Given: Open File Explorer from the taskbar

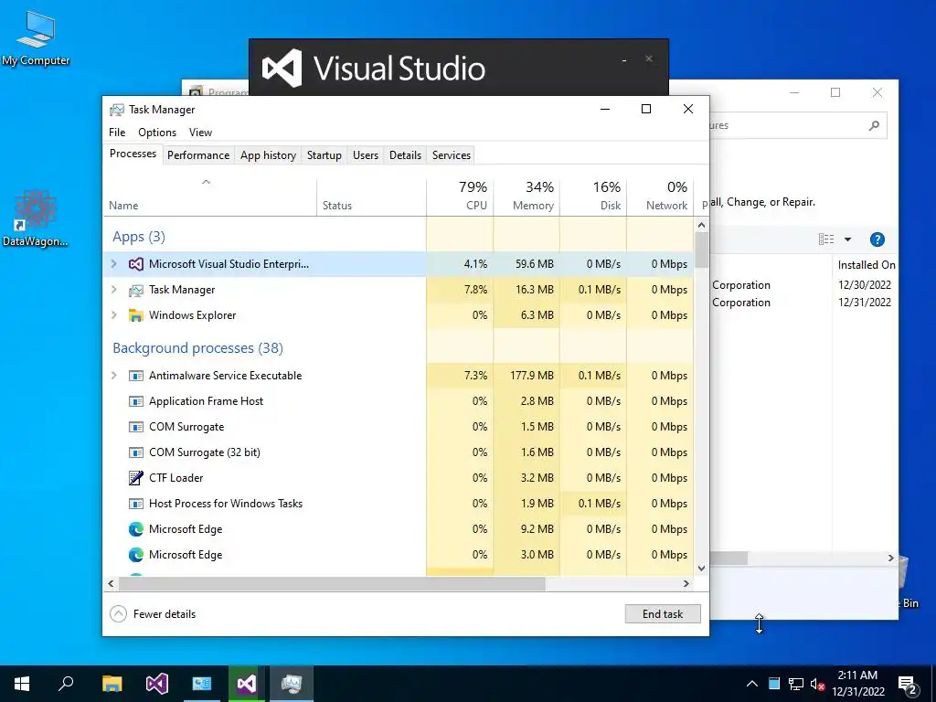Looking at the screenshot, I should pos(112,684).
